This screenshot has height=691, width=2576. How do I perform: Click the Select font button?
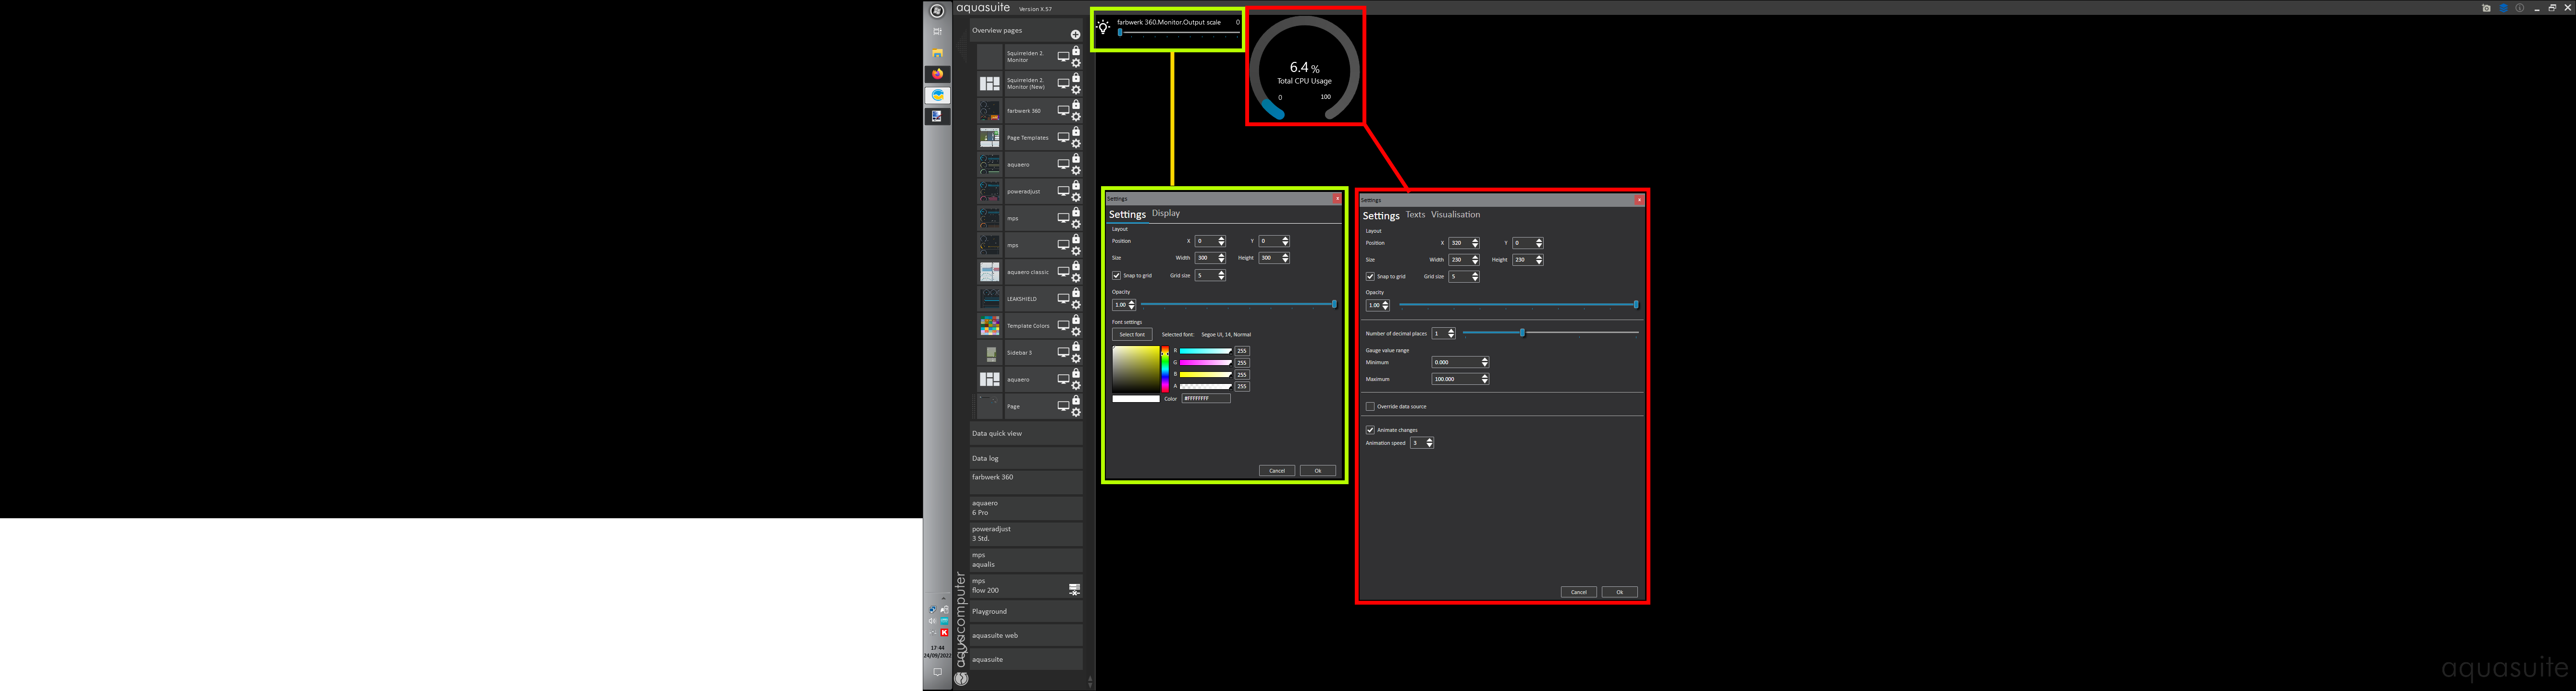pos(1132,334)
